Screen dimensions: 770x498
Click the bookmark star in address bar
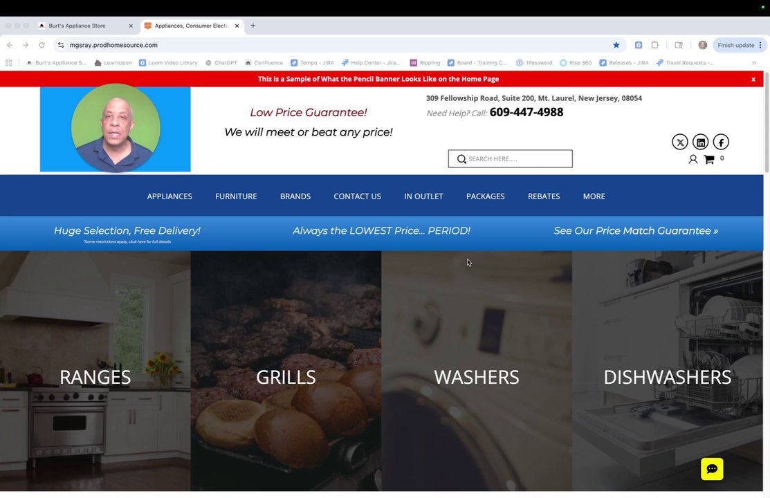click(616, 45)
